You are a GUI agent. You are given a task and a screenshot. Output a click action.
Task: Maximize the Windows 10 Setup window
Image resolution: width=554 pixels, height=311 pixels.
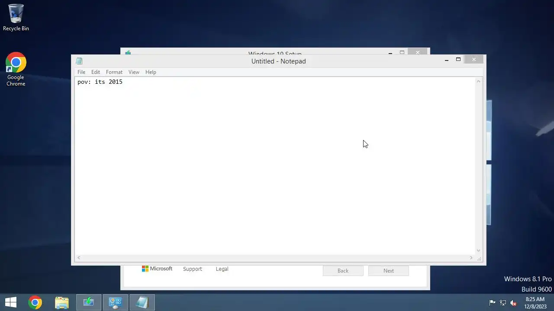(402, 53)
